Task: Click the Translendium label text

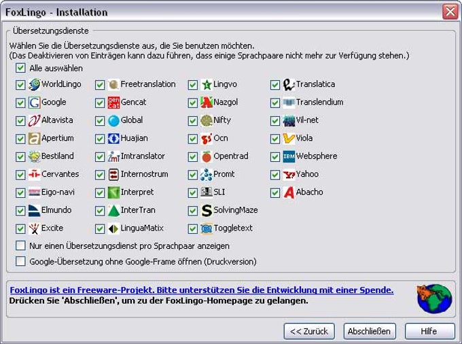Action: 320,102
